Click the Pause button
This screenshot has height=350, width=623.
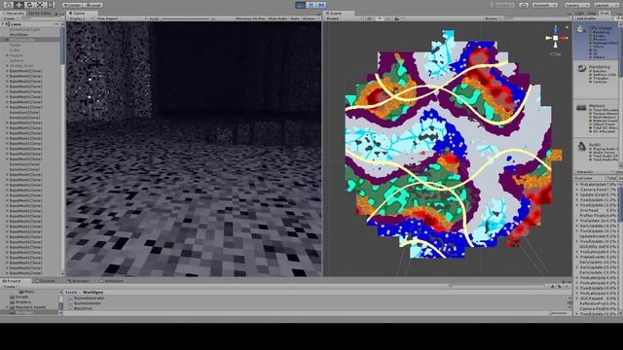311,5
